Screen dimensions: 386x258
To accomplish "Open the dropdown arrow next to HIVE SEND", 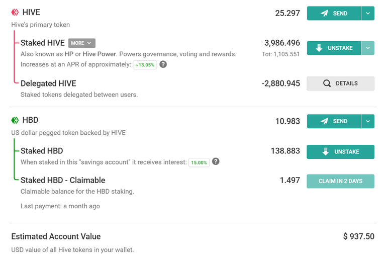I will 368,13.
